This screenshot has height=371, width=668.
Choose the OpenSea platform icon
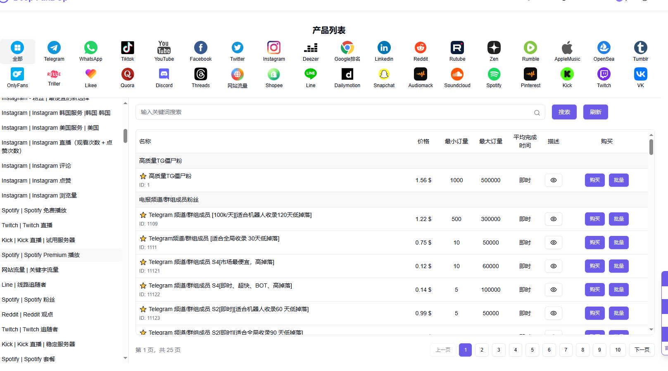click(604, 48)
